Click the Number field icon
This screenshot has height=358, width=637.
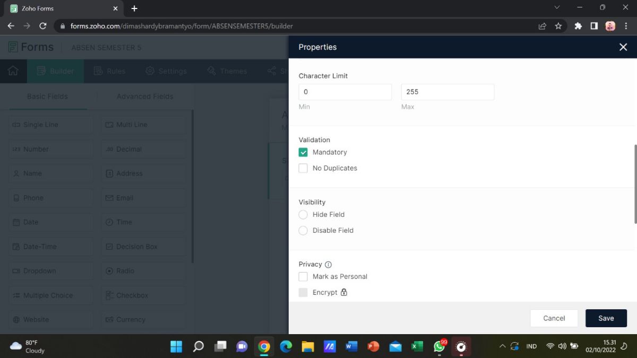(16, 149)
